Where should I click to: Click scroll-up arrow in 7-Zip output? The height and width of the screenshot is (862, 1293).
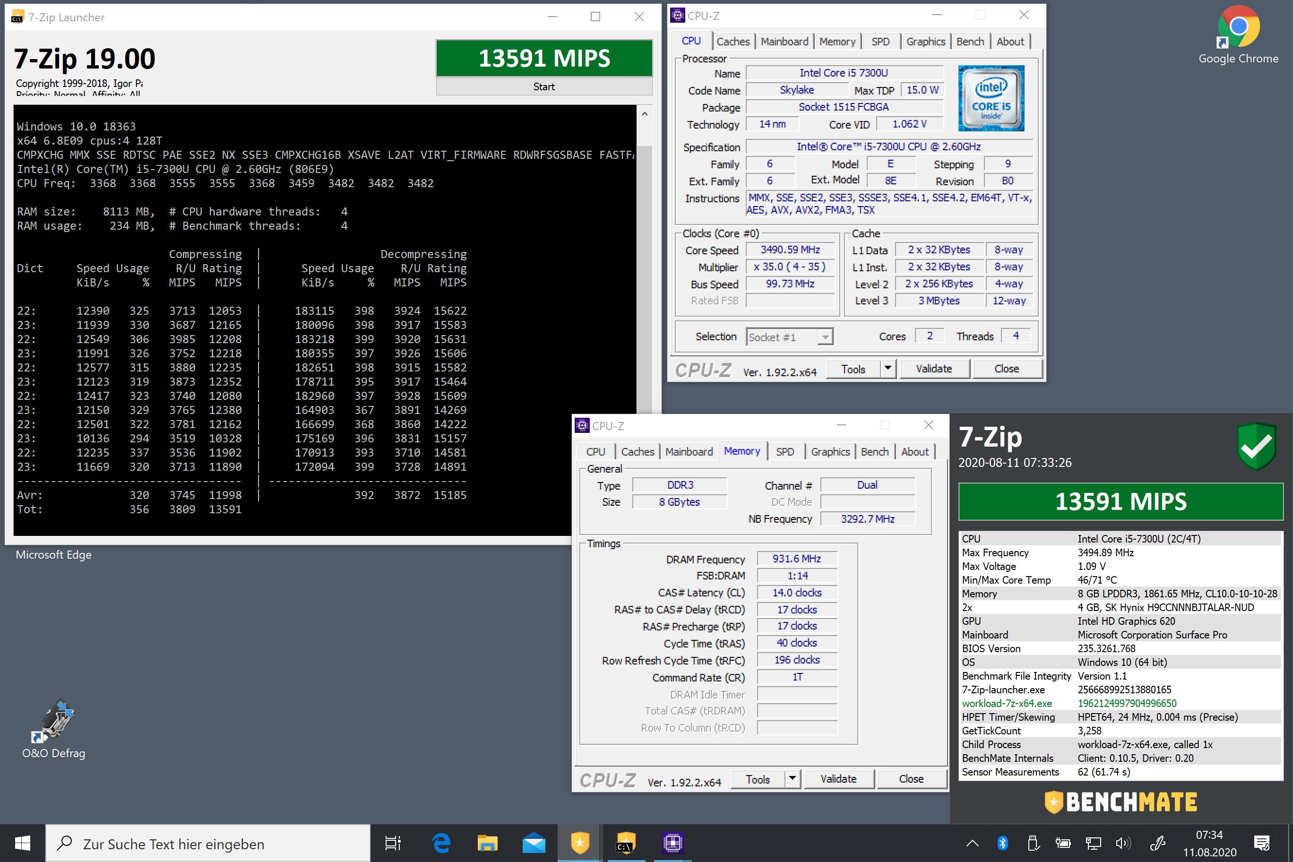click(x=644, y=114)
